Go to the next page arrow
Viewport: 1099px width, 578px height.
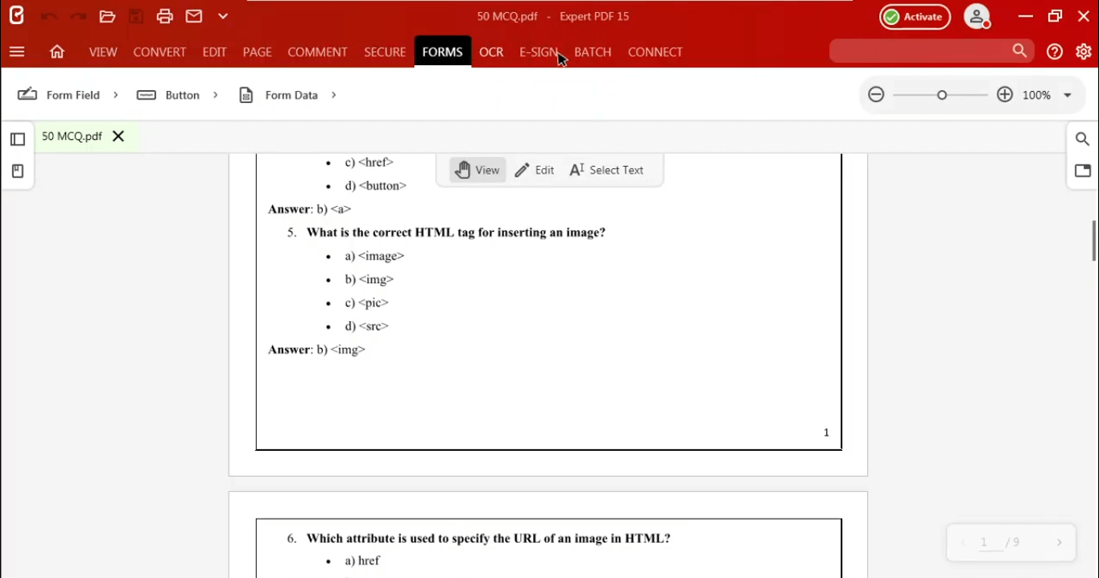click(x=1060, y=543)
